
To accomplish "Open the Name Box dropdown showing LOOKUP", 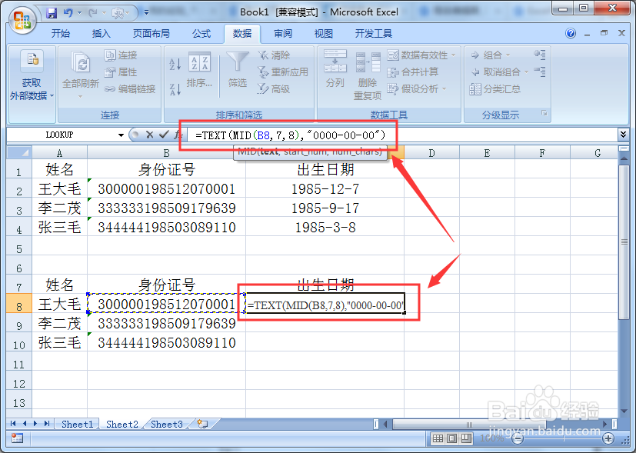I will click(x=122, y=134).
